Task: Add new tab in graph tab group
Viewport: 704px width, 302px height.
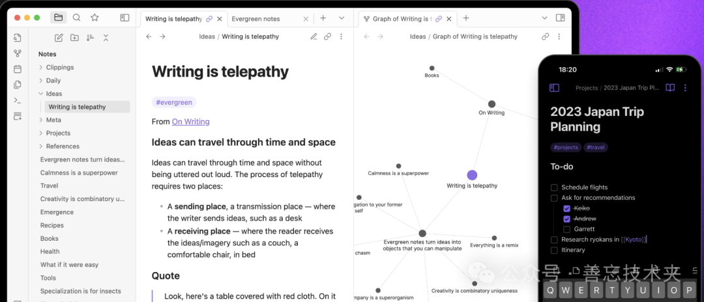Action: (x=466, y=18)
